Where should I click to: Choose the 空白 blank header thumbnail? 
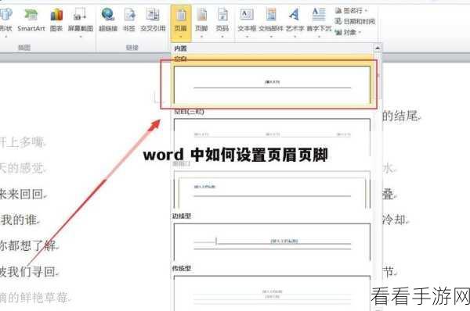pyautogui.click(x=272, y=84)
